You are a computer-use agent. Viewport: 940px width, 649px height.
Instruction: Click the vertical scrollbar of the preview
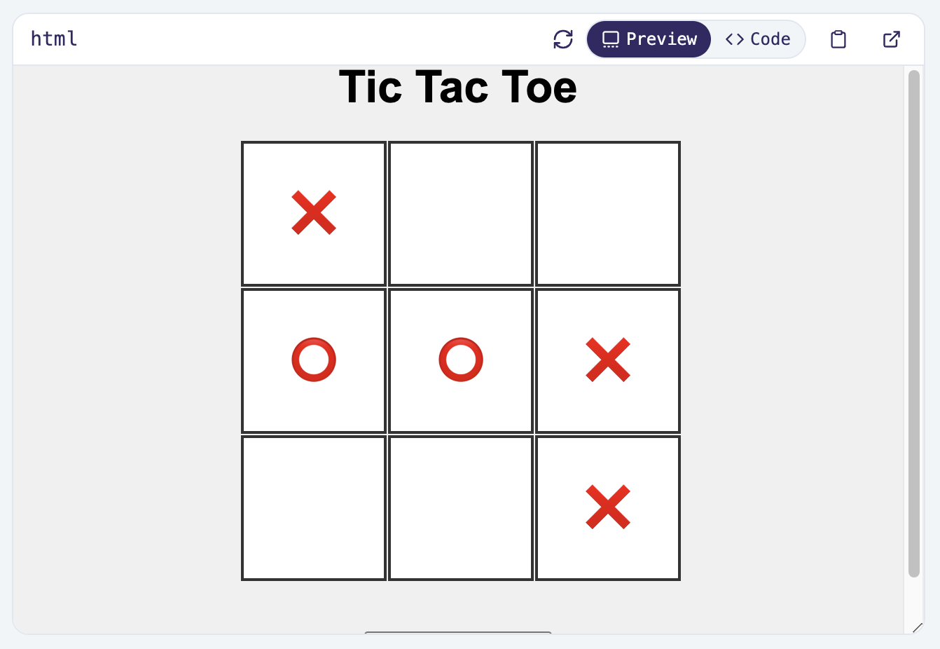pos(913,322)
